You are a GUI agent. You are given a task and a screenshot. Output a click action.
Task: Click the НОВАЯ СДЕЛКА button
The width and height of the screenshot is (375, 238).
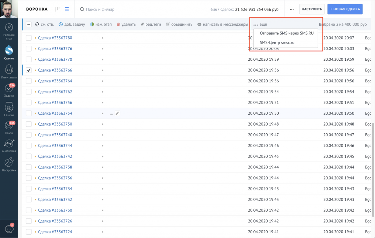click(345, 9)
